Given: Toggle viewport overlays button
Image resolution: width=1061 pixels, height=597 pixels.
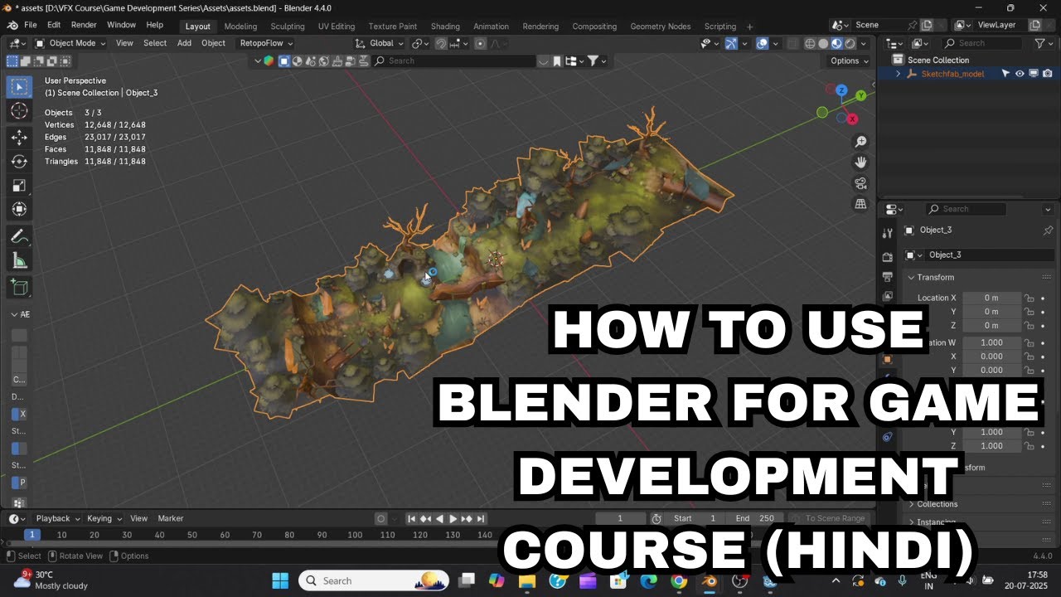Looking at the screenshot, I should tap(762, 43).
